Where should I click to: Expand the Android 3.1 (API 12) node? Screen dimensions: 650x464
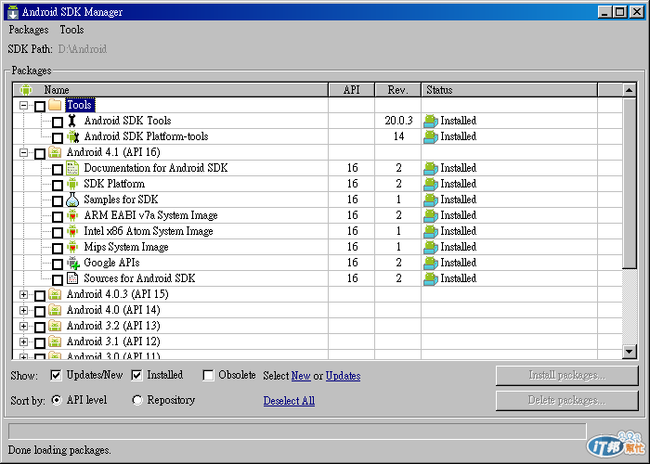23,342
